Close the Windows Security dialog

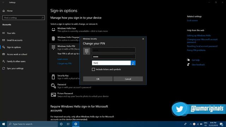tap(143, 39)
